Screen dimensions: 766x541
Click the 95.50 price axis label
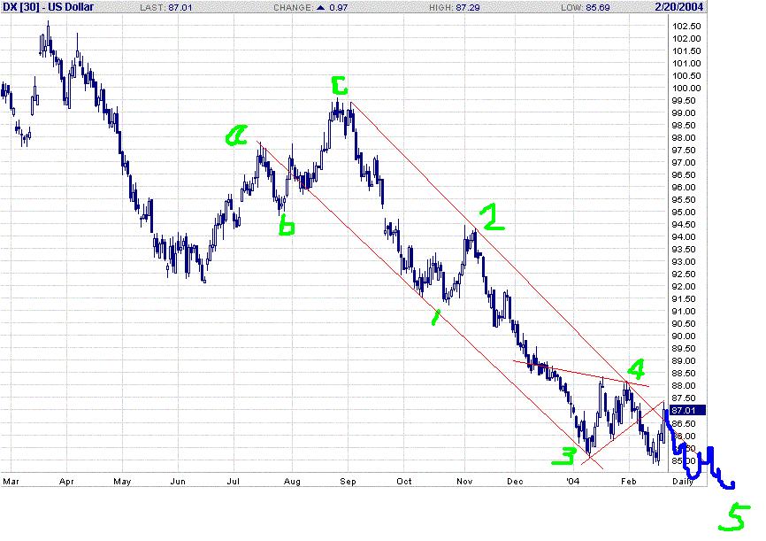tap(684, 199)
